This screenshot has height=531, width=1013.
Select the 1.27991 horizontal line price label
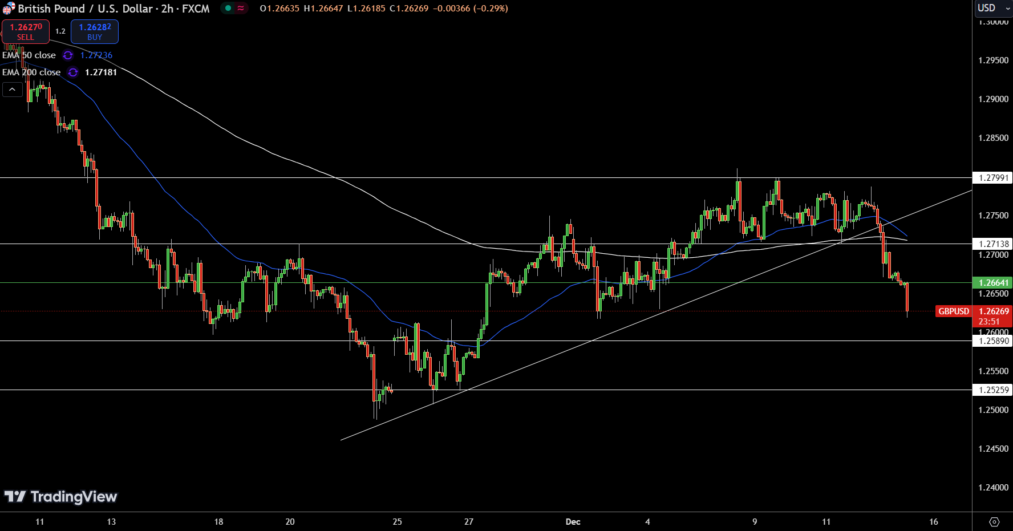[x=993, y=178]
